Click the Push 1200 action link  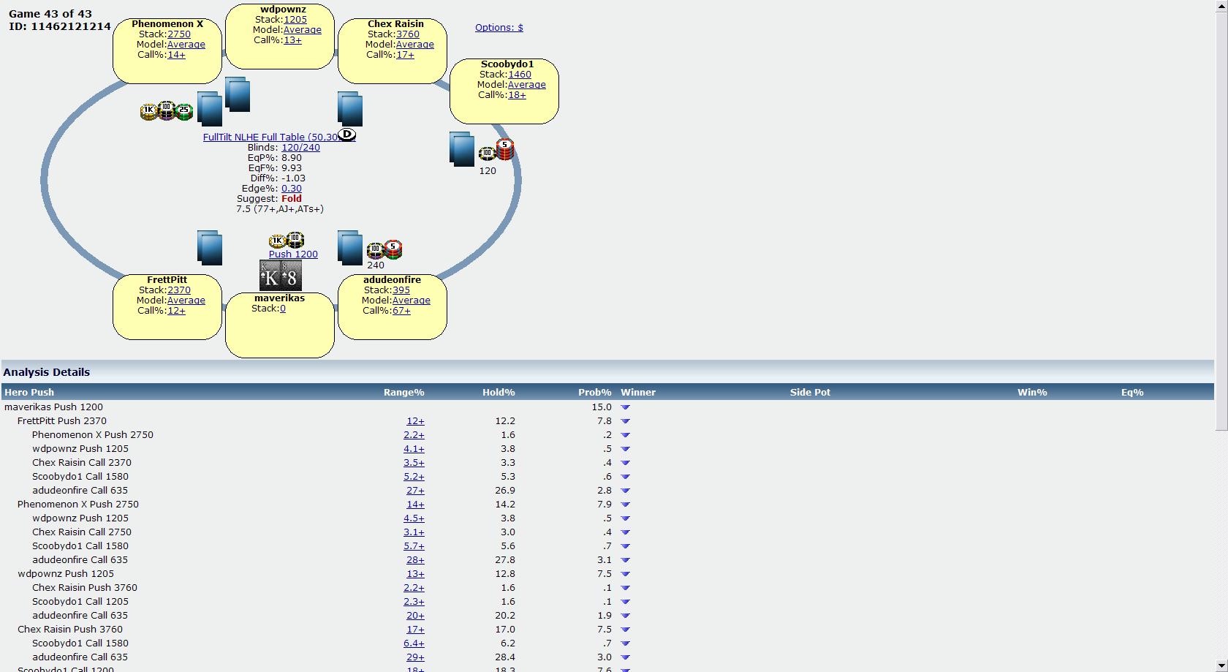pyautogui.click(x=293, y=254)
